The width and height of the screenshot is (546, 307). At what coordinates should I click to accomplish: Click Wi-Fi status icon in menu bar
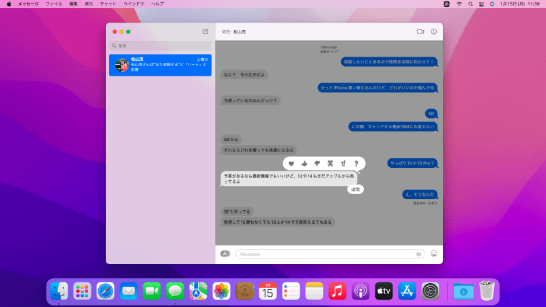coord(459,4)
